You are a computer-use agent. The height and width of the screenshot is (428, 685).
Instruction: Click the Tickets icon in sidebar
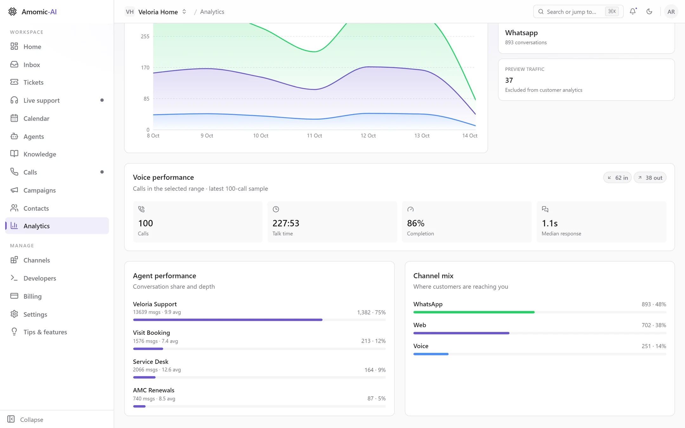point(14,82)
